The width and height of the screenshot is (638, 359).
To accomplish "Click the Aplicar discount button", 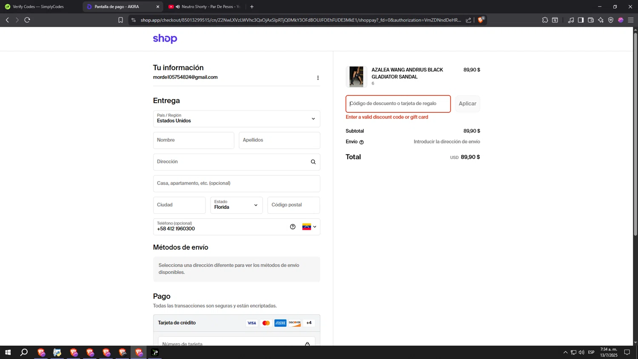I will point(467,104).
